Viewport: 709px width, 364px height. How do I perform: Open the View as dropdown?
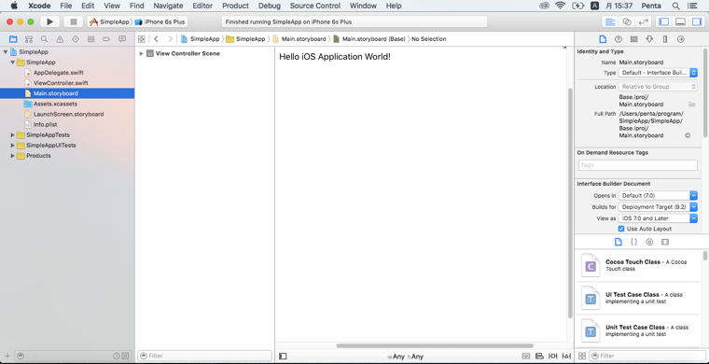click(658, 218)
